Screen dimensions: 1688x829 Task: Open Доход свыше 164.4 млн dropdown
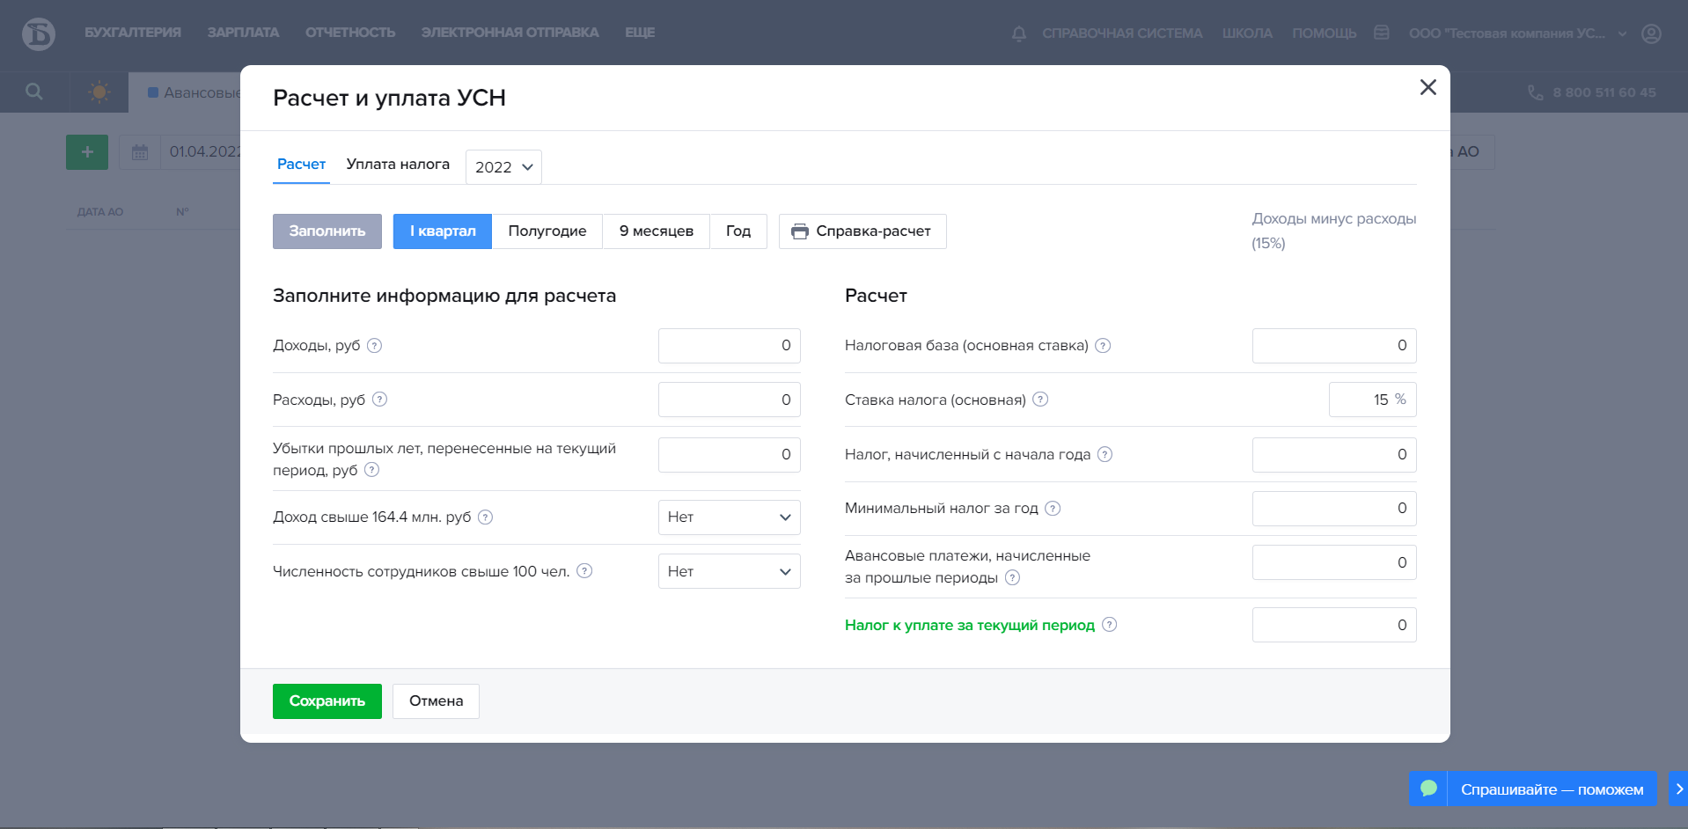tap(730, 517)
